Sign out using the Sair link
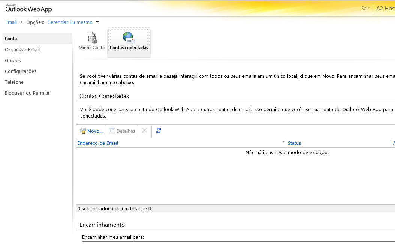The width and height of the screenshot is (395, 244). coord(365,9)
